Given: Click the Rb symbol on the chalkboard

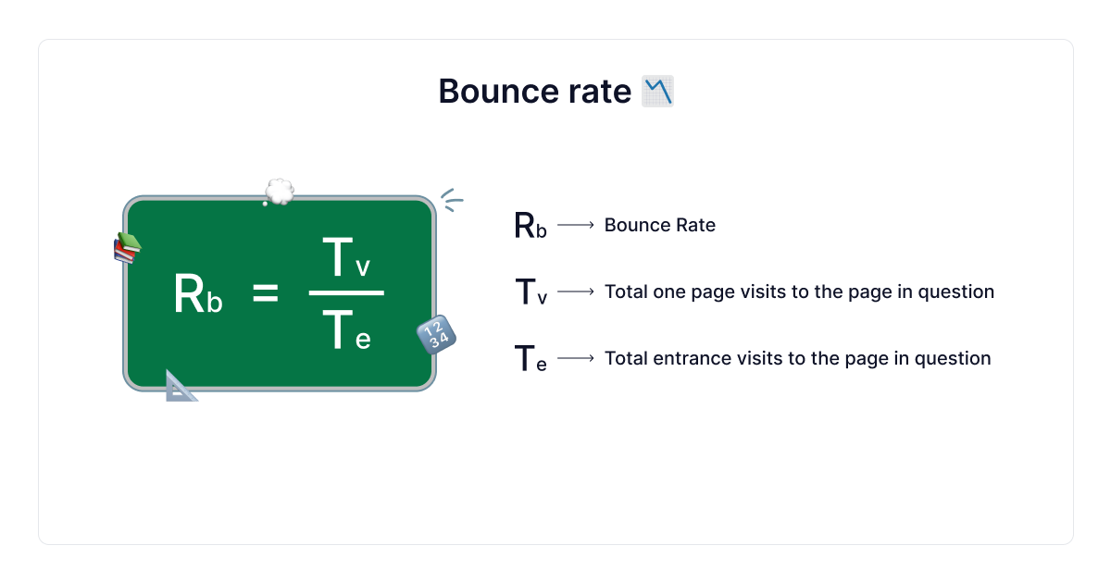Looking at the screenshot, I should pos(198,294).
